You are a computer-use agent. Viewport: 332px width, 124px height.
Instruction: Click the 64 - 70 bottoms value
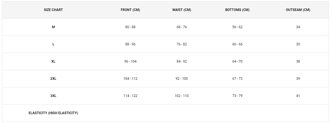237,61
